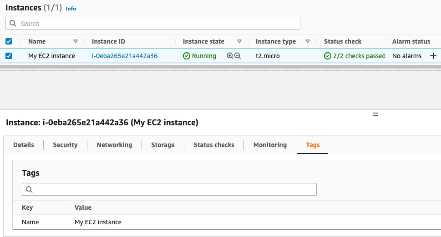Image resolution: width=441 pixels, height=237 pixels.
Task: Toggle the select-all instances checkbox
Action: 9,41
